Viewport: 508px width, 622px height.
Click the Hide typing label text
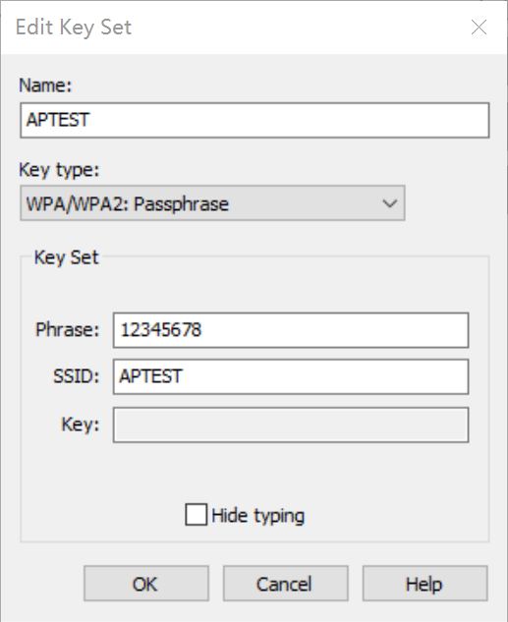click(x=258, y=516)
